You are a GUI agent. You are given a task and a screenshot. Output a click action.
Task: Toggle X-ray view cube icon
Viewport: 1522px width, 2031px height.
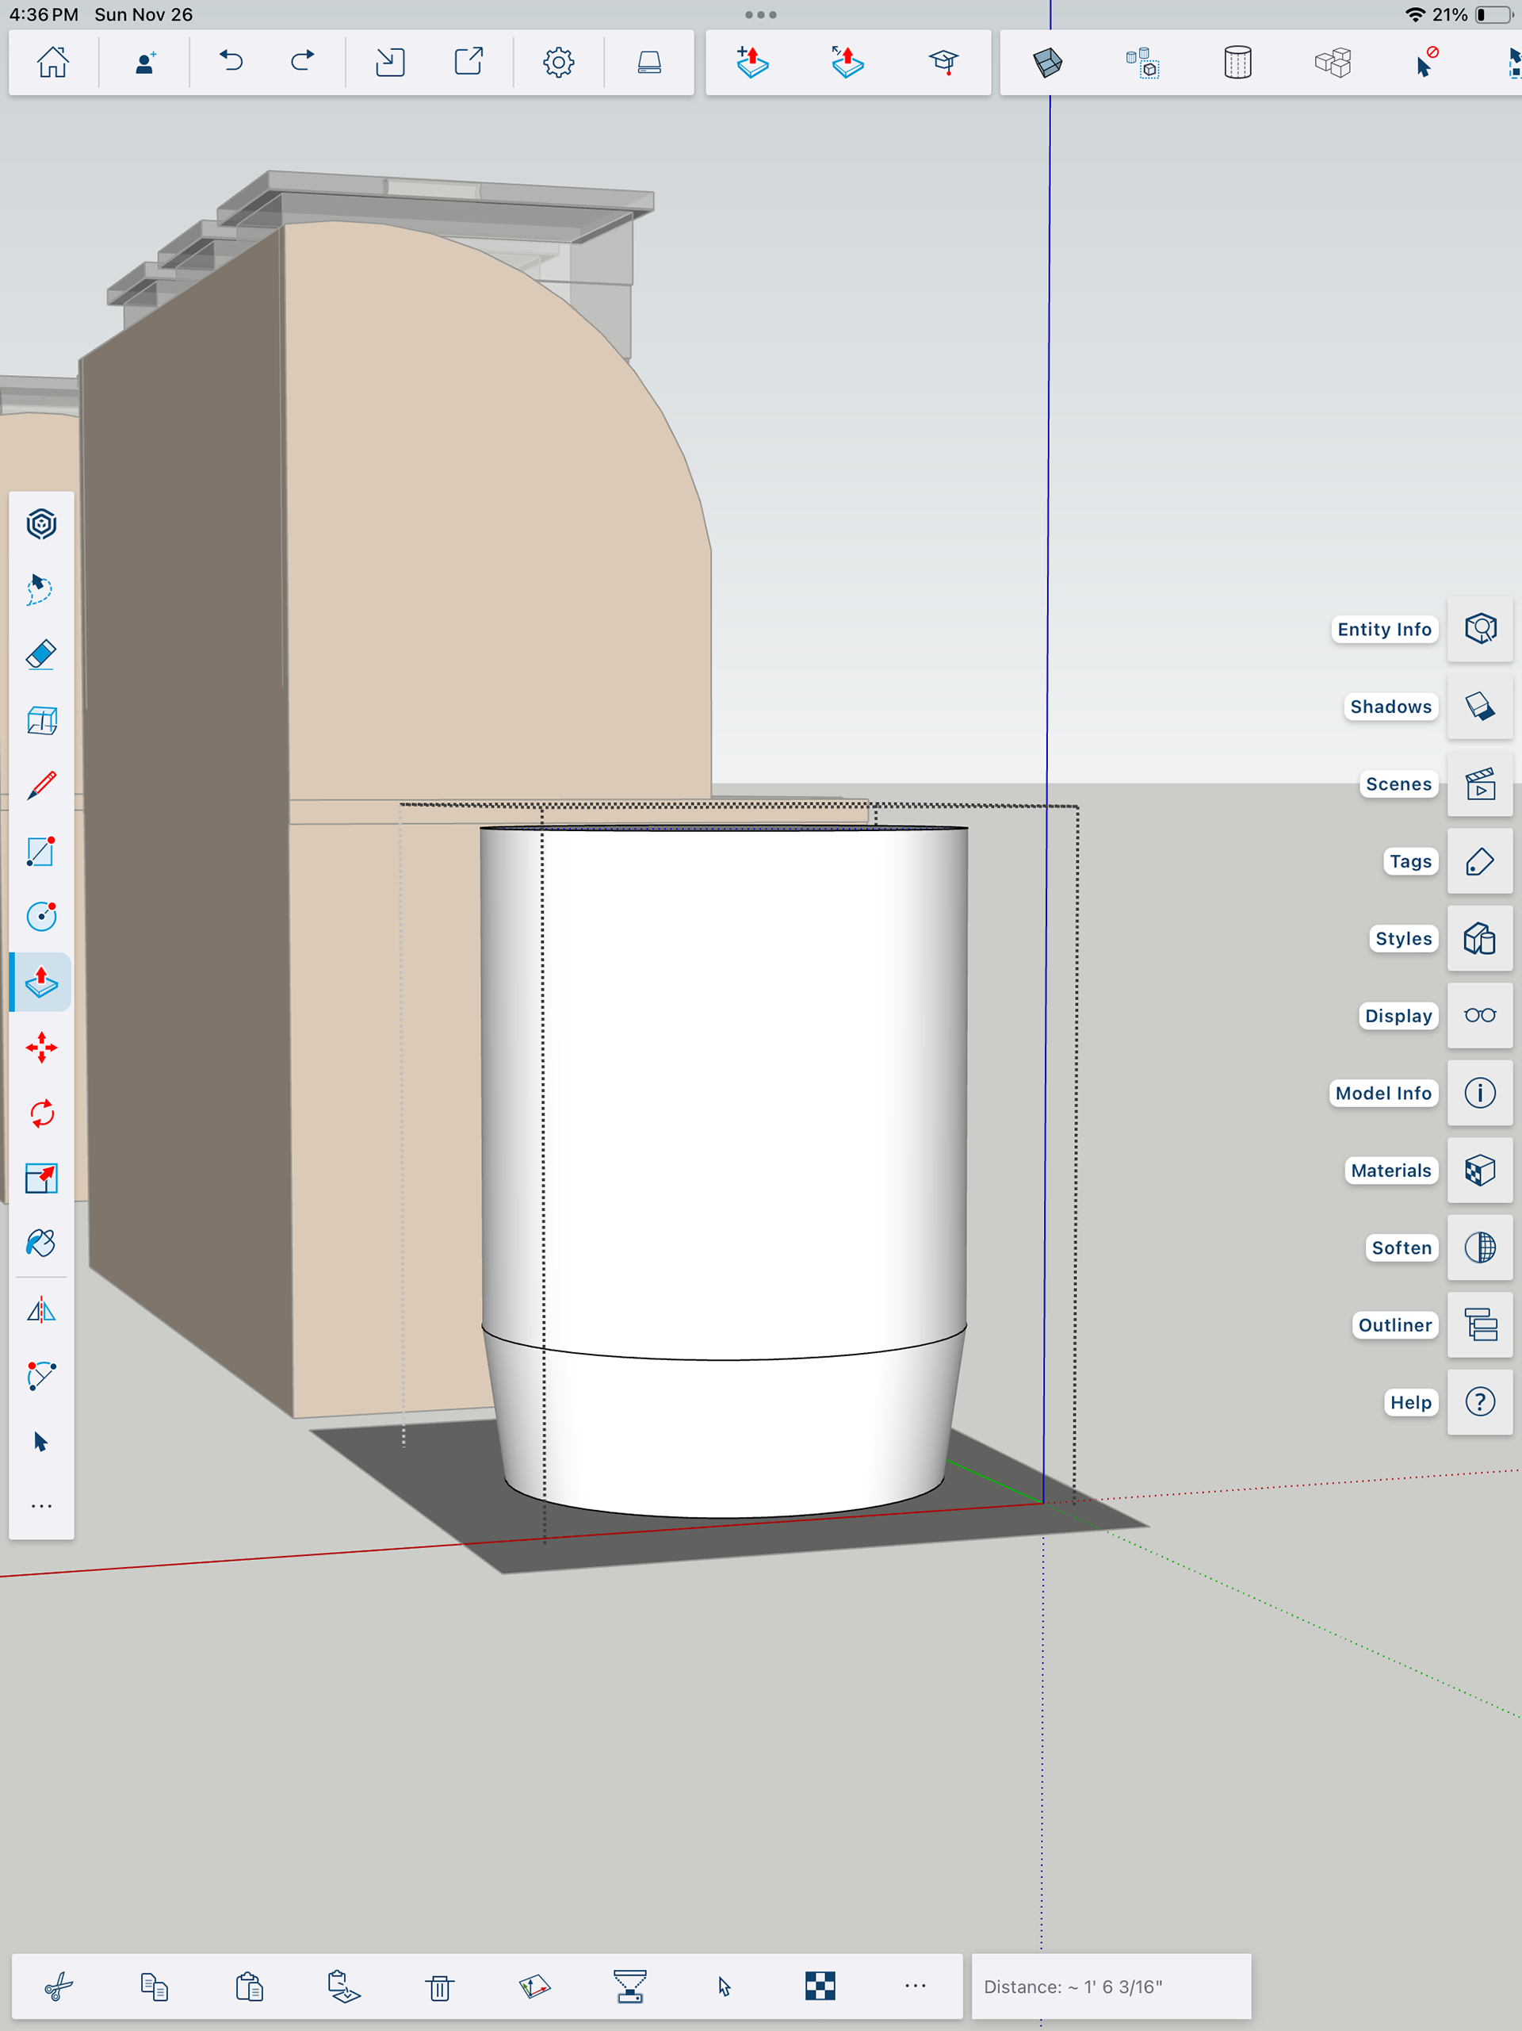pos(1047,63)
